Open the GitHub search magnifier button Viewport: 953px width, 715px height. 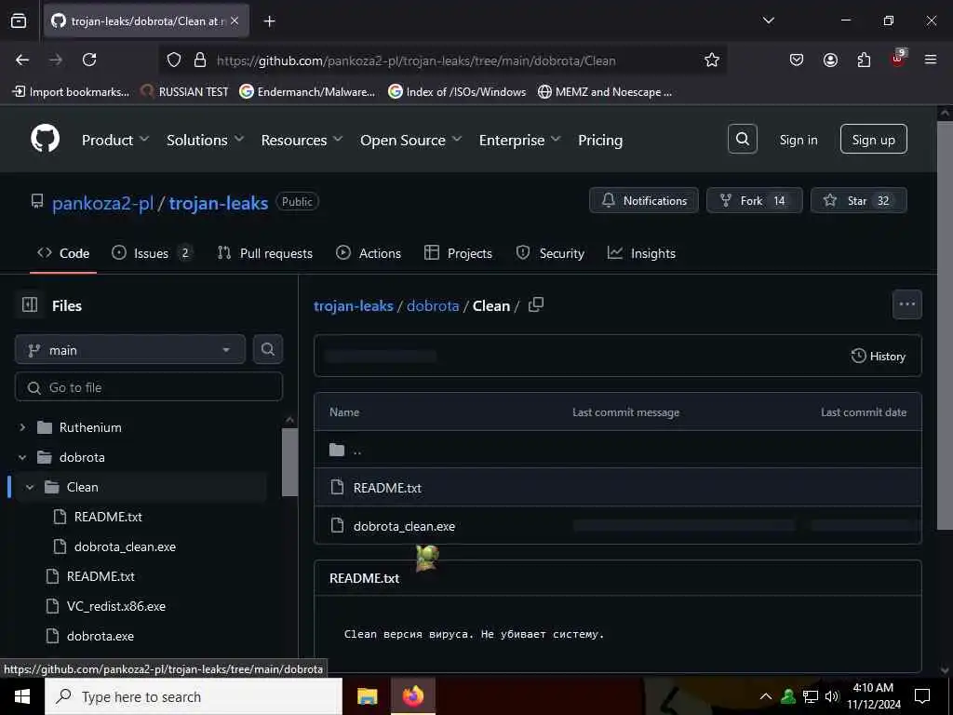pyautogui.click(x=742, y=140)
